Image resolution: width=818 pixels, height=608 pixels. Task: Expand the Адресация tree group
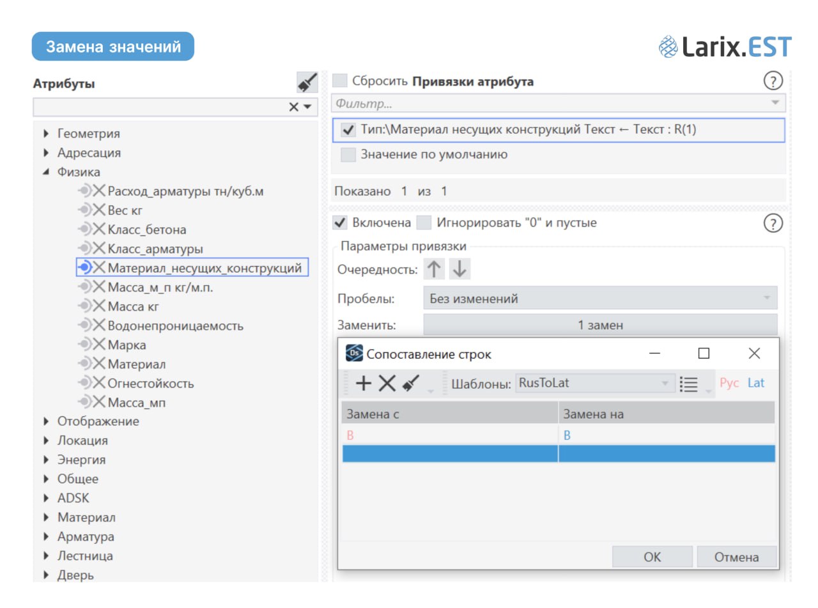pyautogui.click(x=46, y=153)
